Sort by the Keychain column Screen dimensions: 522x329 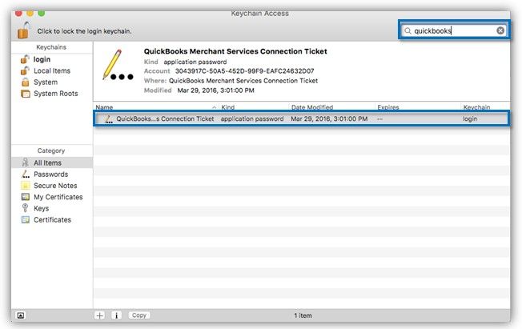[476, 107]
